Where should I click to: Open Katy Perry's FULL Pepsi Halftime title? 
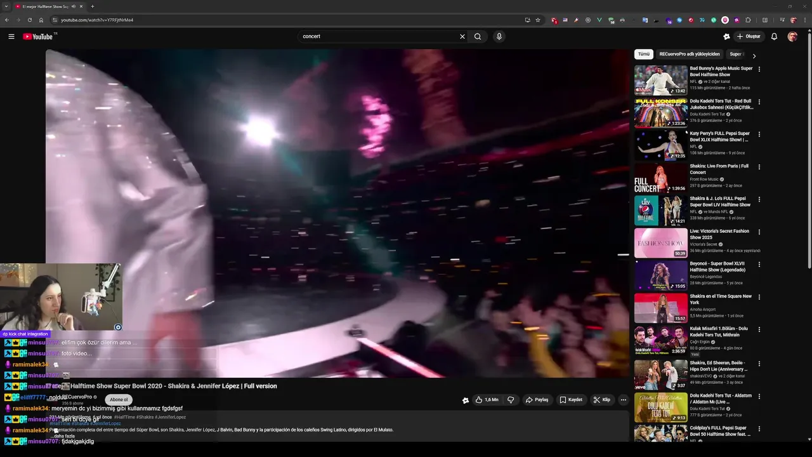point(720,136)
